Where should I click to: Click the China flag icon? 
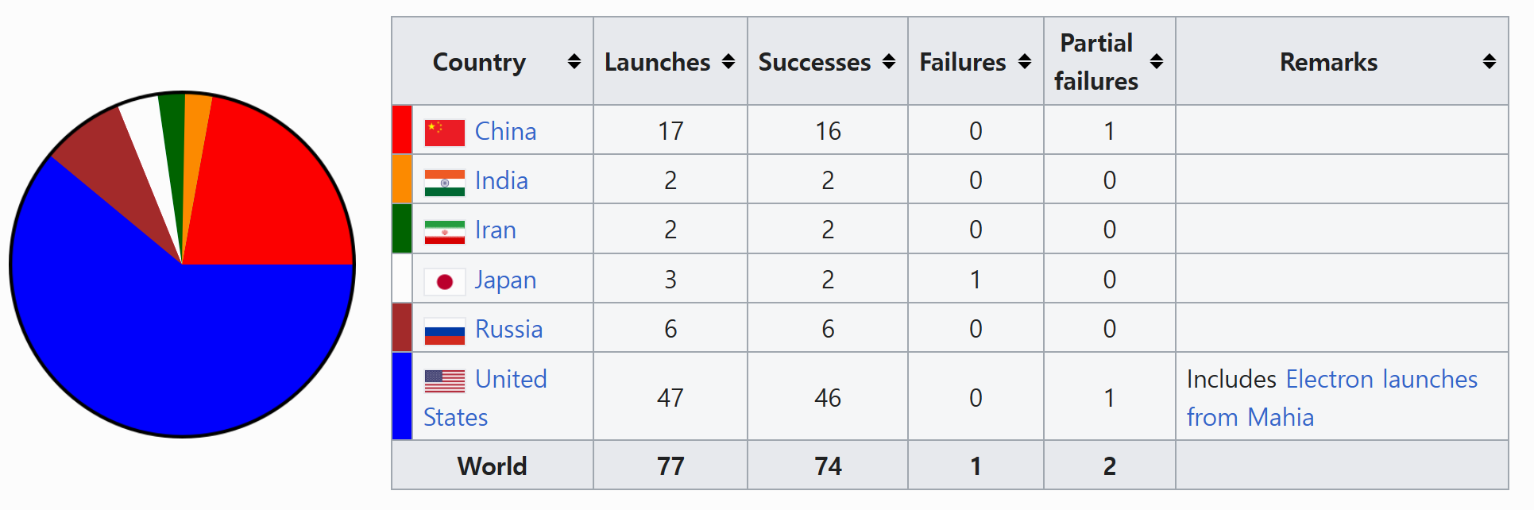tap(445, 133)
